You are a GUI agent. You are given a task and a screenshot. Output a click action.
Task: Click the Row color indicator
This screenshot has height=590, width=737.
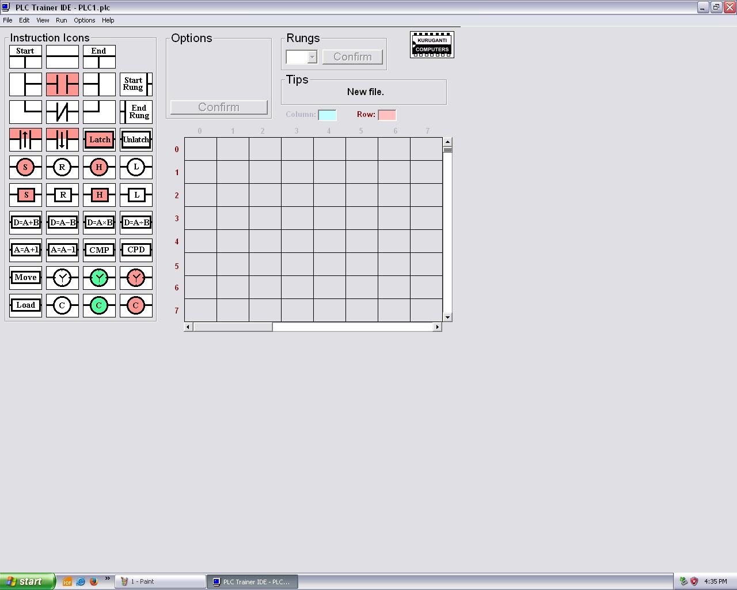[x=387, y=115]
